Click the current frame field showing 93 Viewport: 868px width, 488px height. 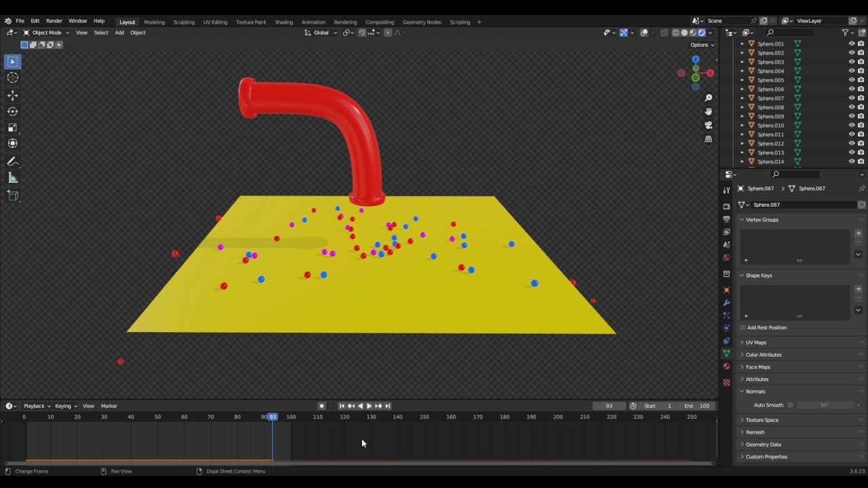609,406
